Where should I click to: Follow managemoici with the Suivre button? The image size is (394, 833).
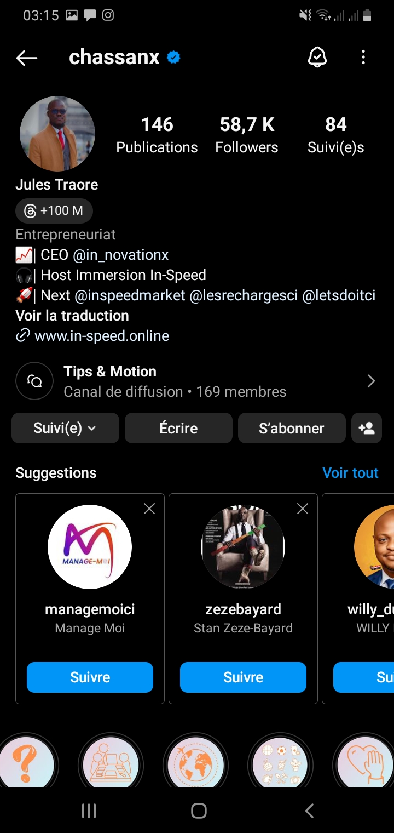pyautogui.click(x=90, y=677)
